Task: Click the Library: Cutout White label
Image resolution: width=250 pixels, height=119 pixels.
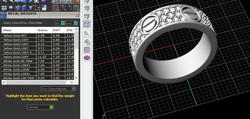Action: (x=23, y=23)
